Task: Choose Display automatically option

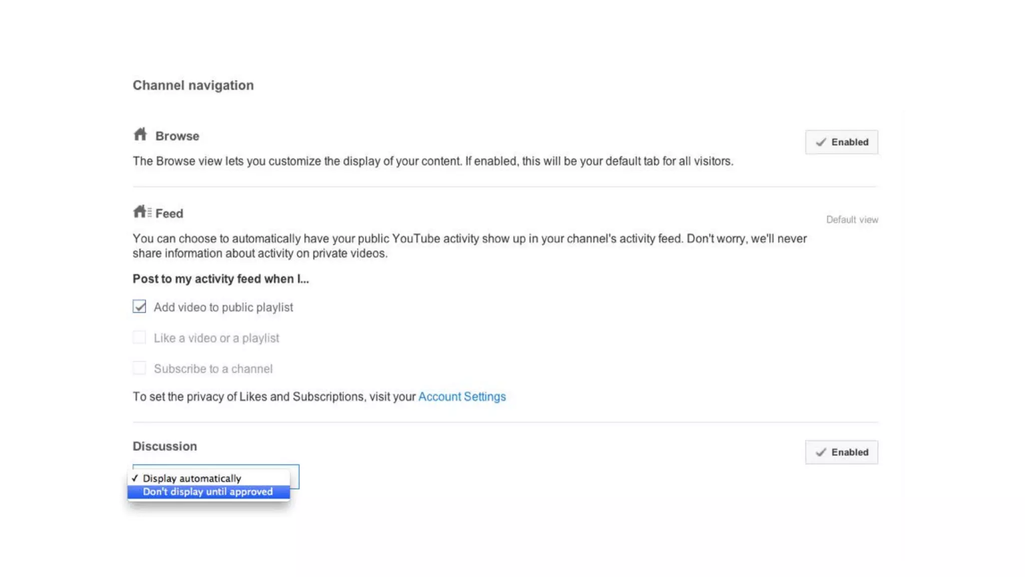Action: [192, 478]
